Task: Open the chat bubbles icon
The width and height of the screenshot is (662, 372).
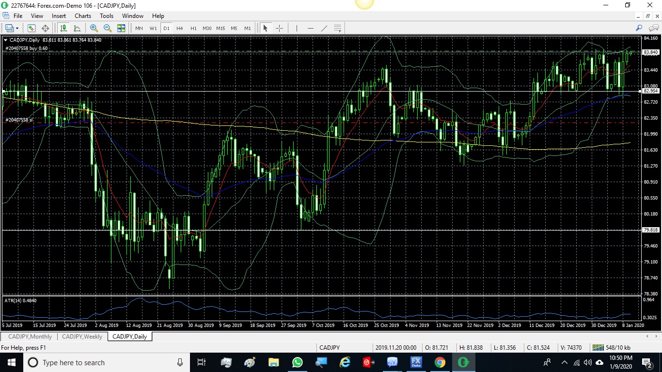Action: click(654, 28)
